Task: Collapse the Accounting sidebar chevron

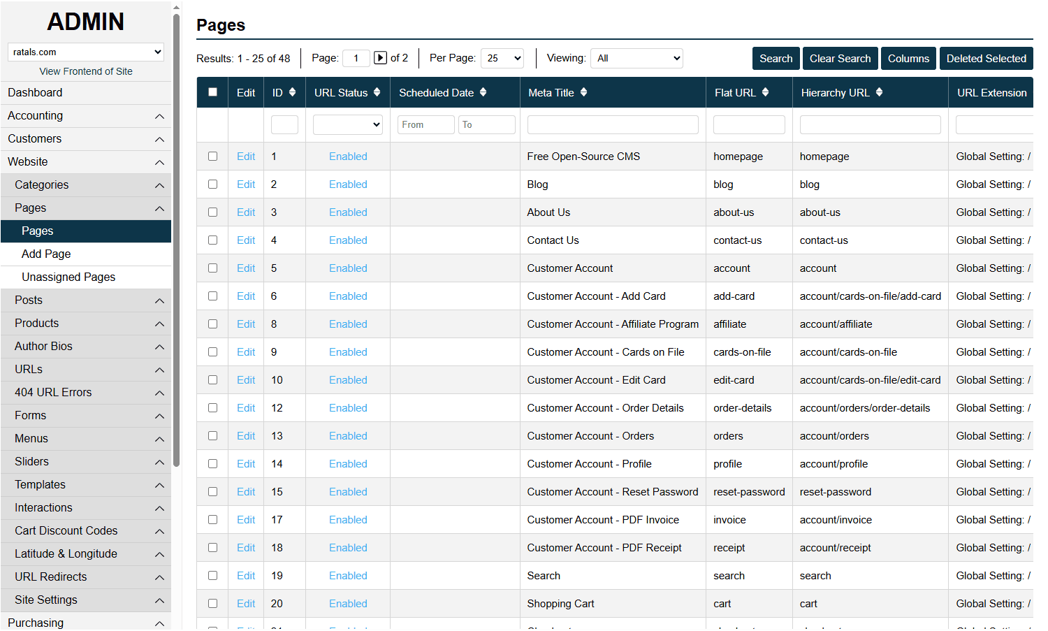Action: click(x=159, y=116)
